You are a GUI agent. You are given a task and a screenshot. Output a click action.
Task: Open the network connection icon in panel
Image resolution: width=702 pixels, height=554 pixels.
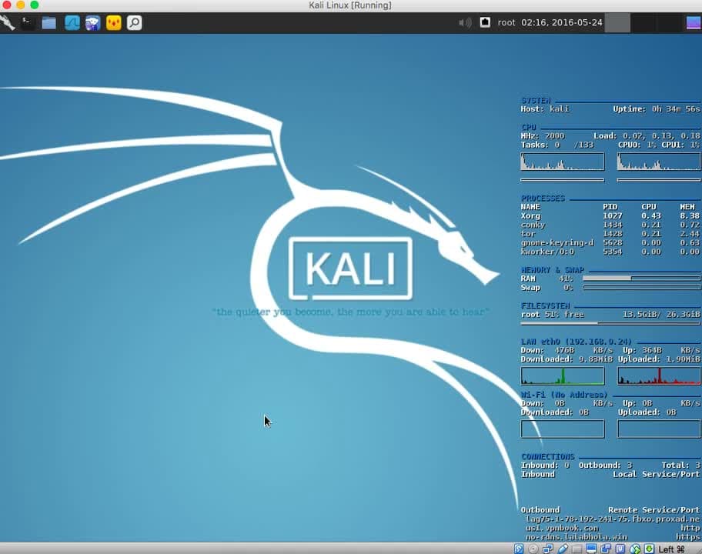click(x=485, y=22)
